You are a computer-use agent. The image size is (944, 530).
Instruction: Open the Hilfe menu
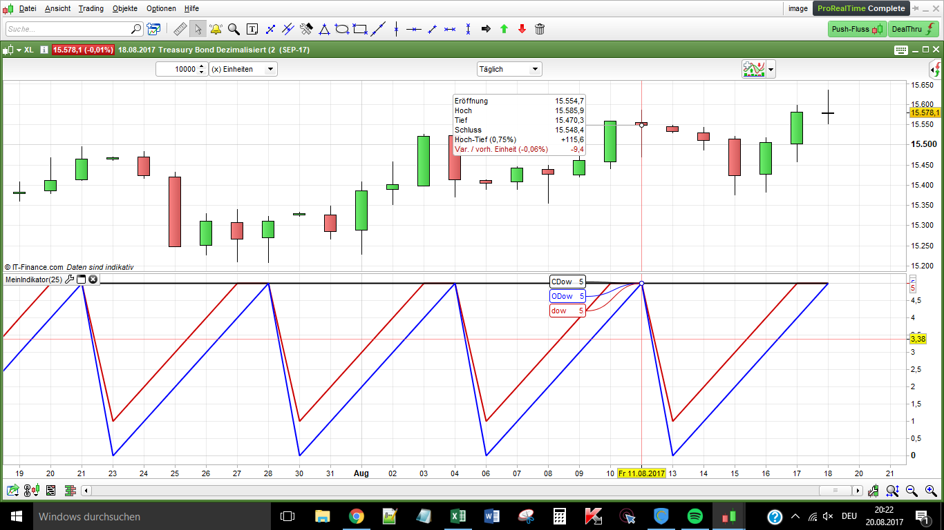[x=191, y=8]
